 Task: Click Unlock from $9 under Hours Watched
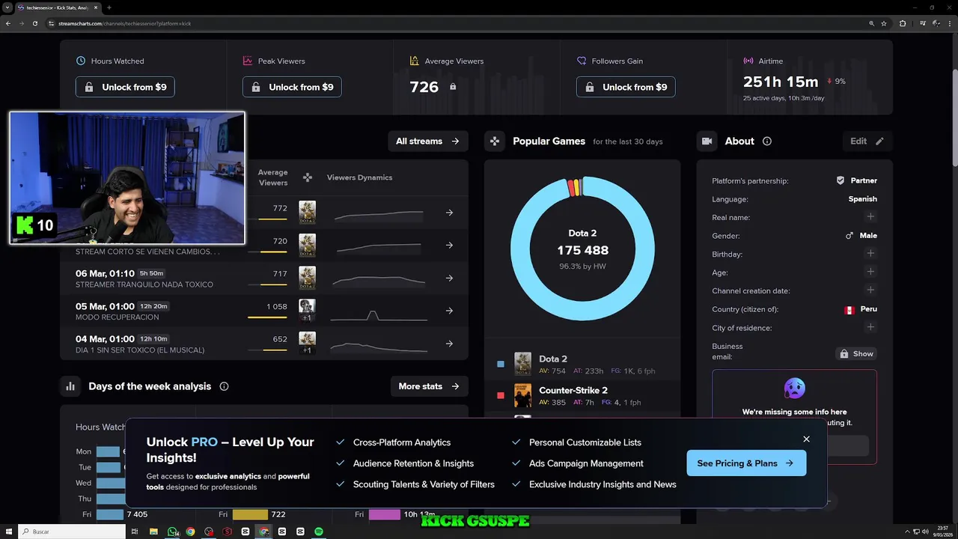click(125, 87)
